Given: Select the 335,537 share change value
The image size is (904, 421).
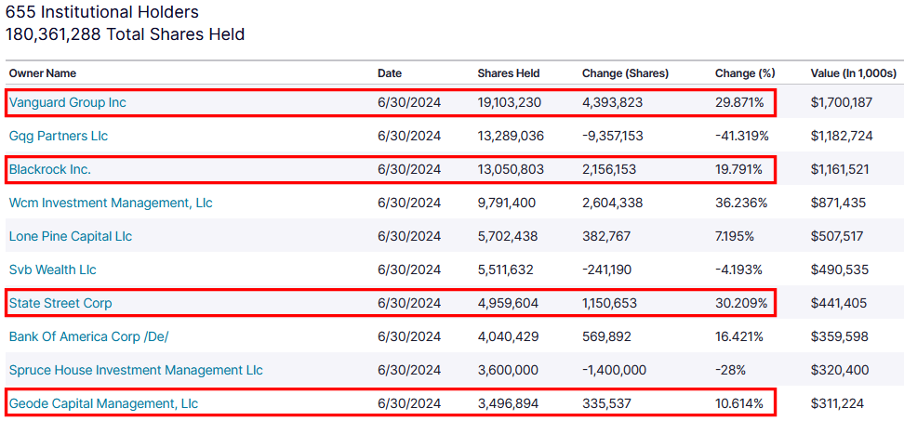Looking at the screenshot, I should pyautogui.click(x=606, y=403).
